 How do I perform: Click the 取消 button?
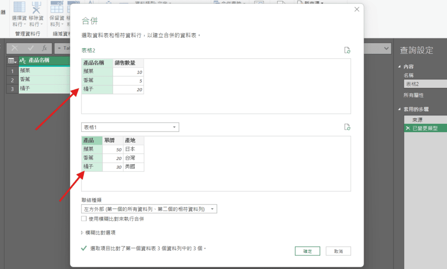338,251
